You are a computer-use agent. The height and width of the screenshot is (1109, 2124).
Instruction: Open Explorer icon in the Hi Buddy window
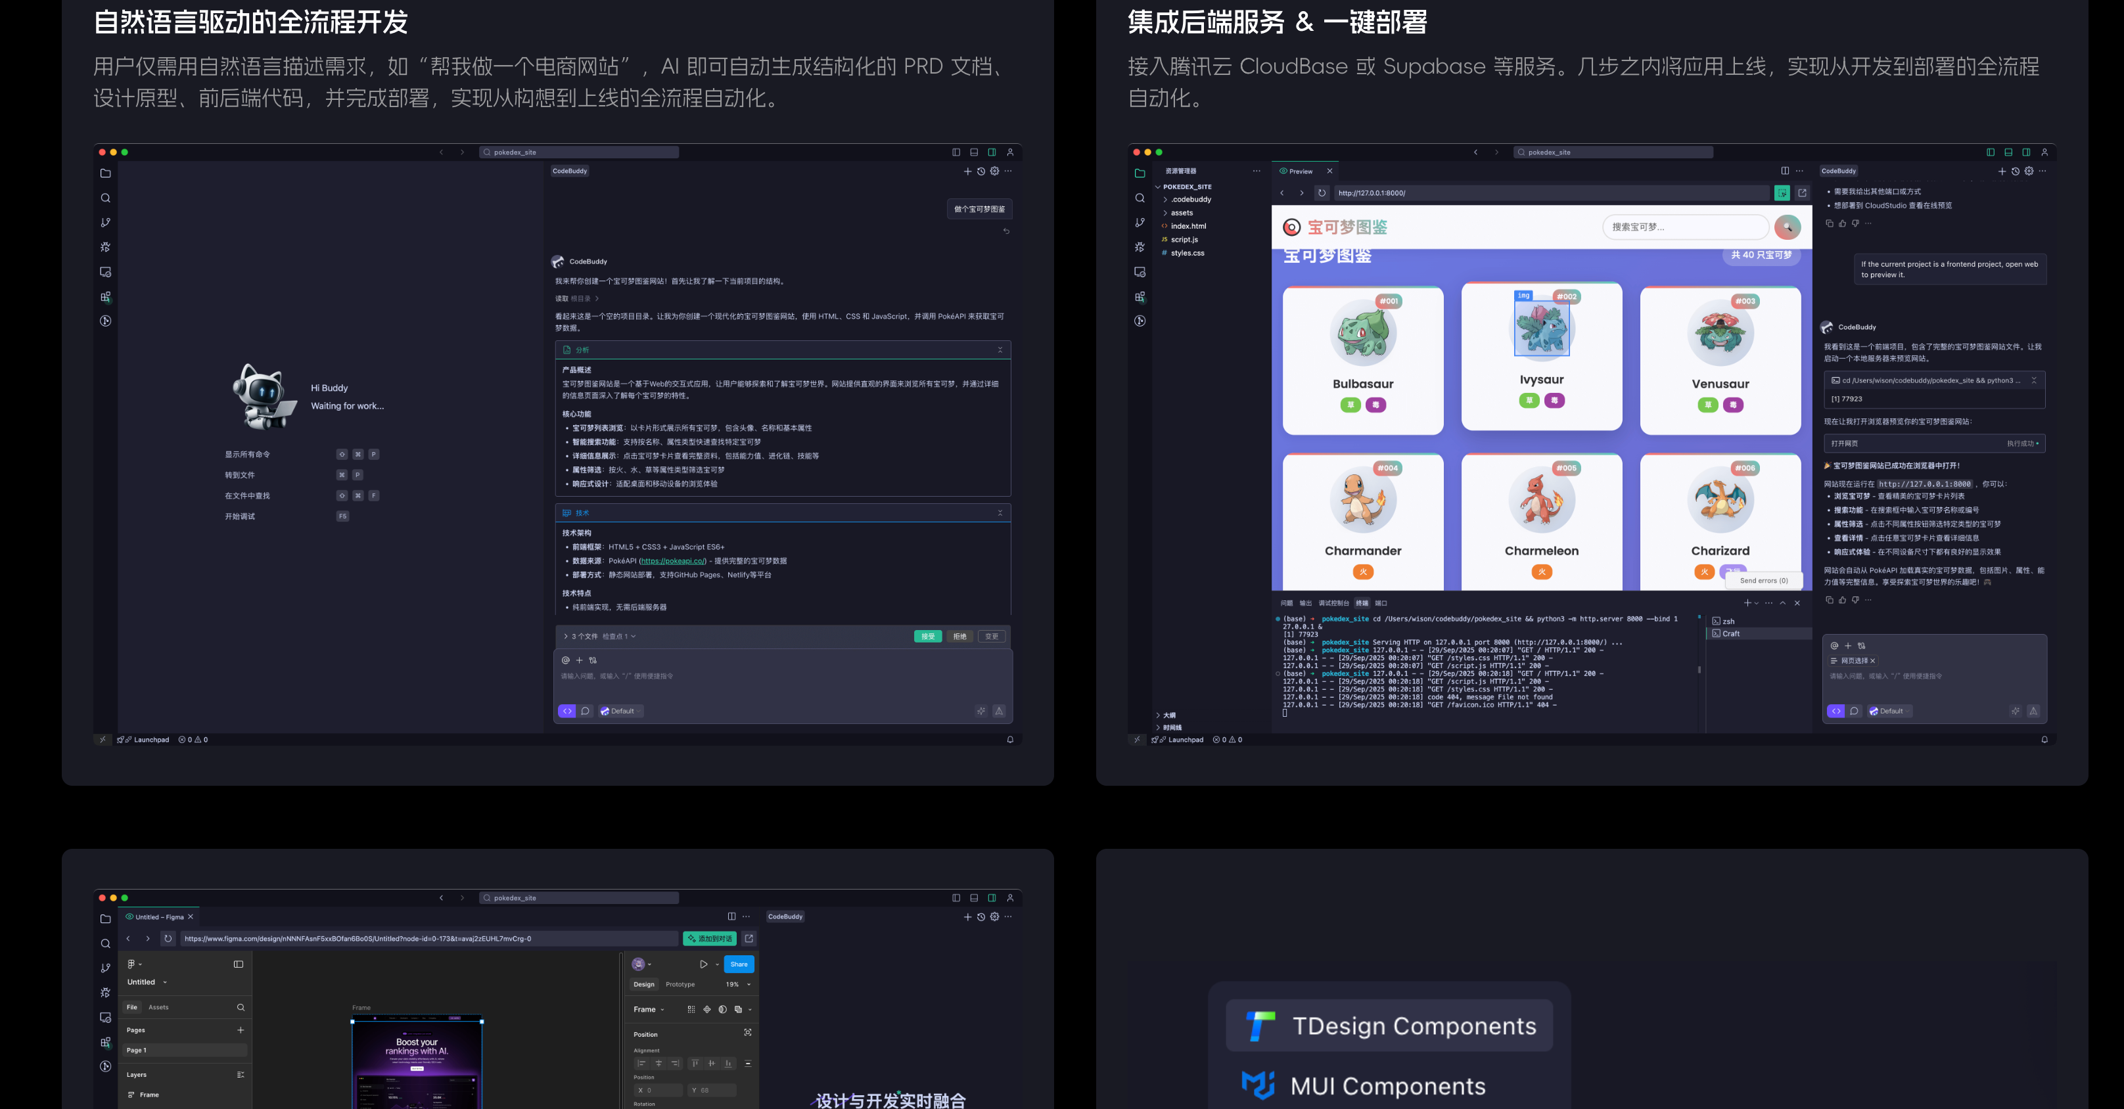click(x=106, y=173)
